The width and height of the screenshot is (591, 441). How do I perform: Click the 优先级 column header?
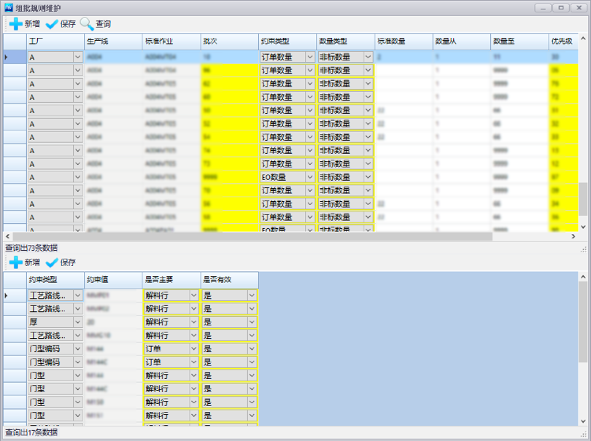coord(562,42)
